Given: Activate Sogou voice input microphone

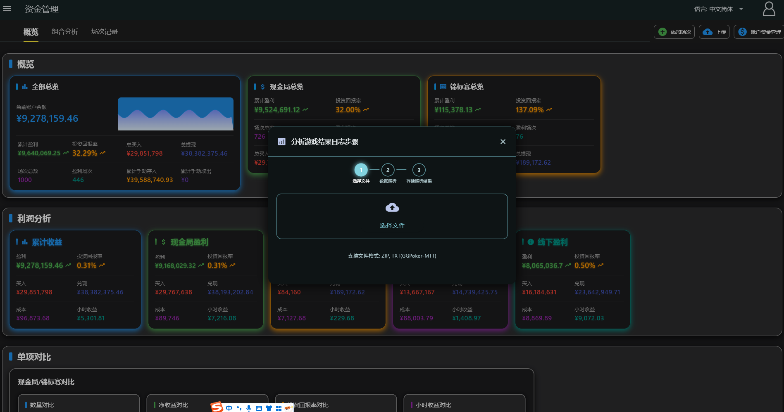Looking at the screenshot, I should 249,408.
